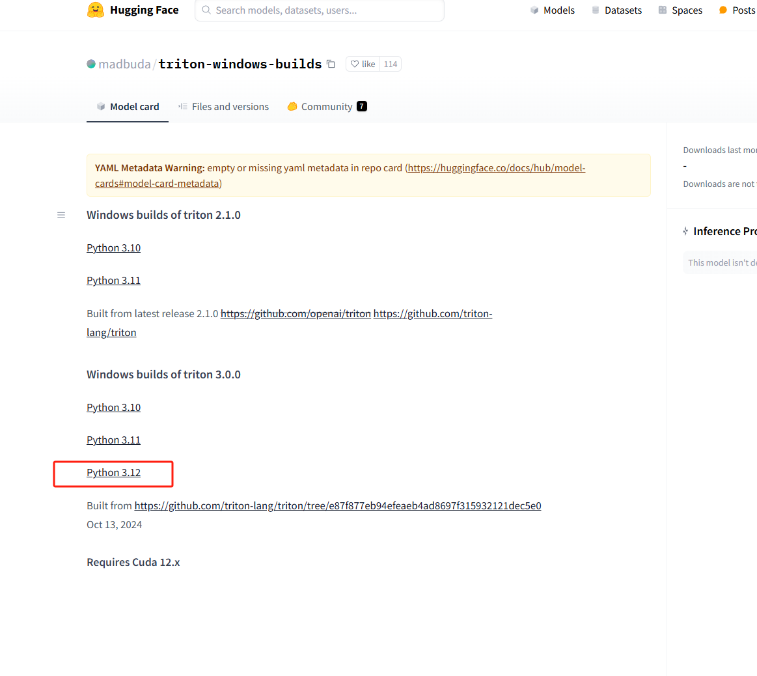This screenshot has width=757, height=676.
Task: Open the Datasets page
Action: click(x=616, y=10)
